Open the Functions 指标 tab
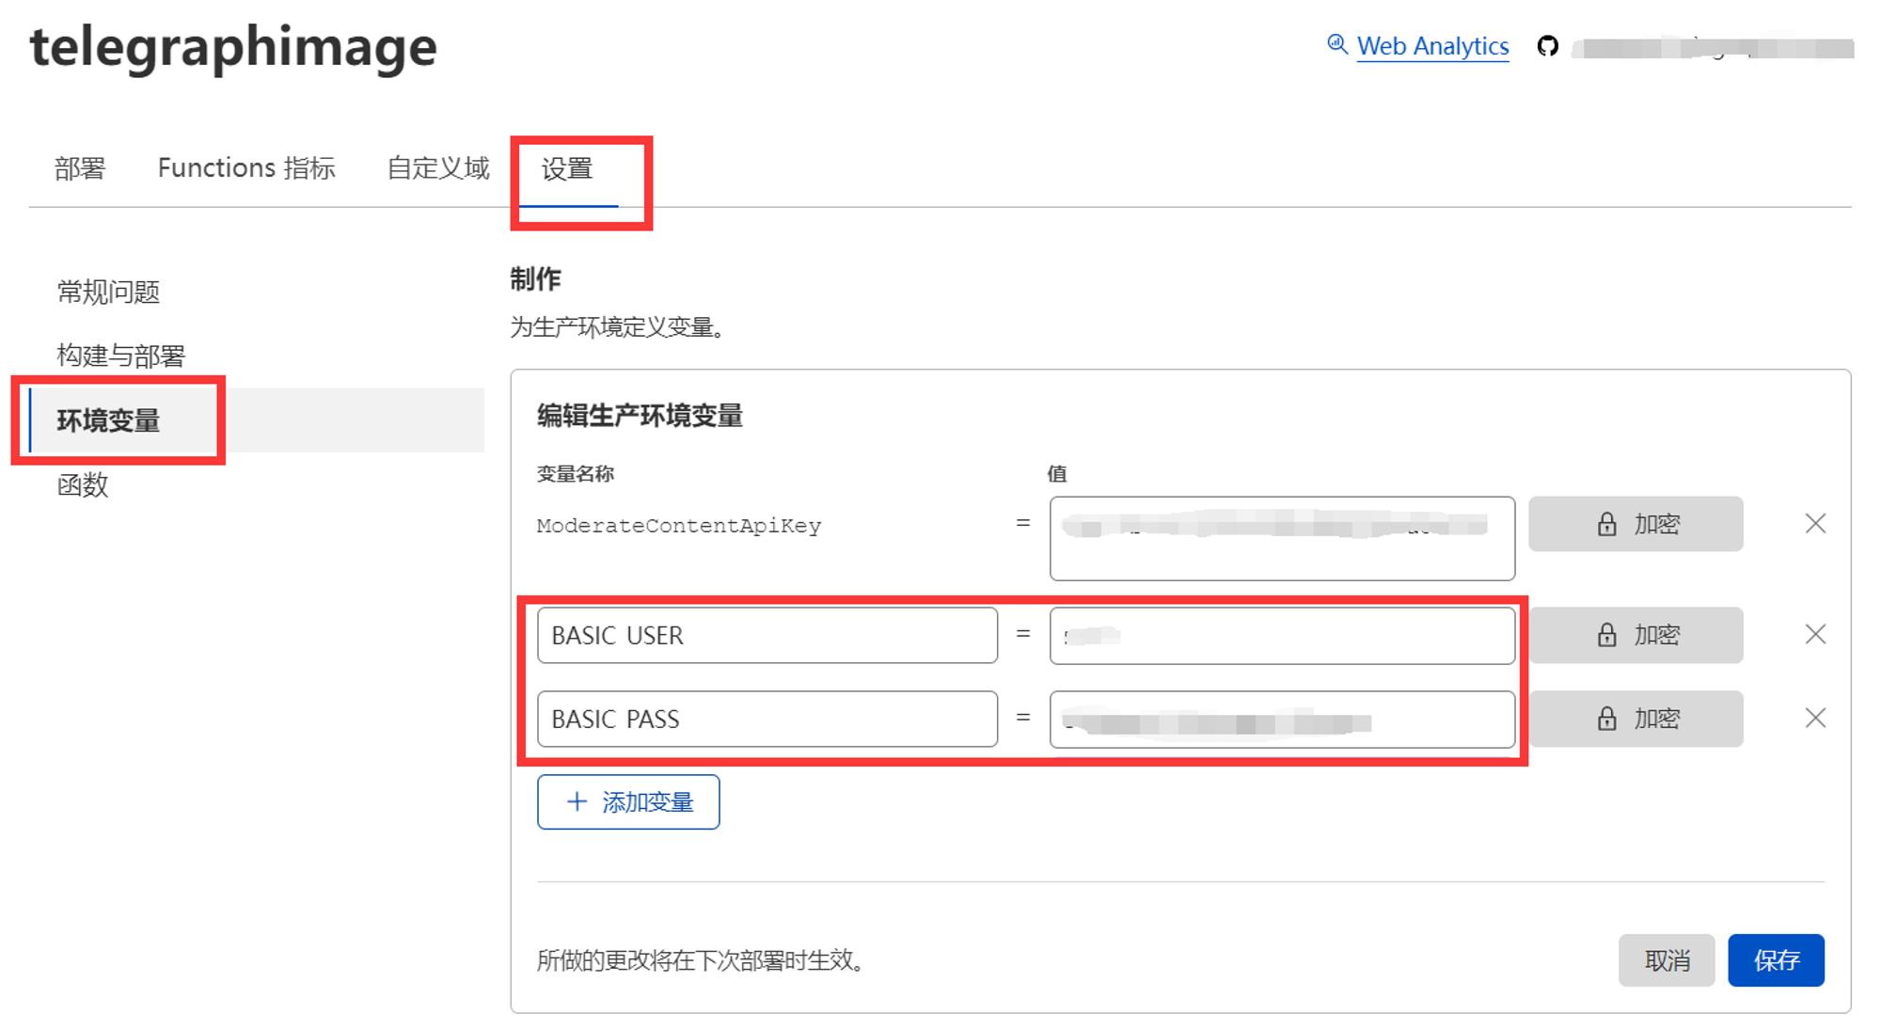The height and width of the screenshot is (1029, 1881). point(246,168)
